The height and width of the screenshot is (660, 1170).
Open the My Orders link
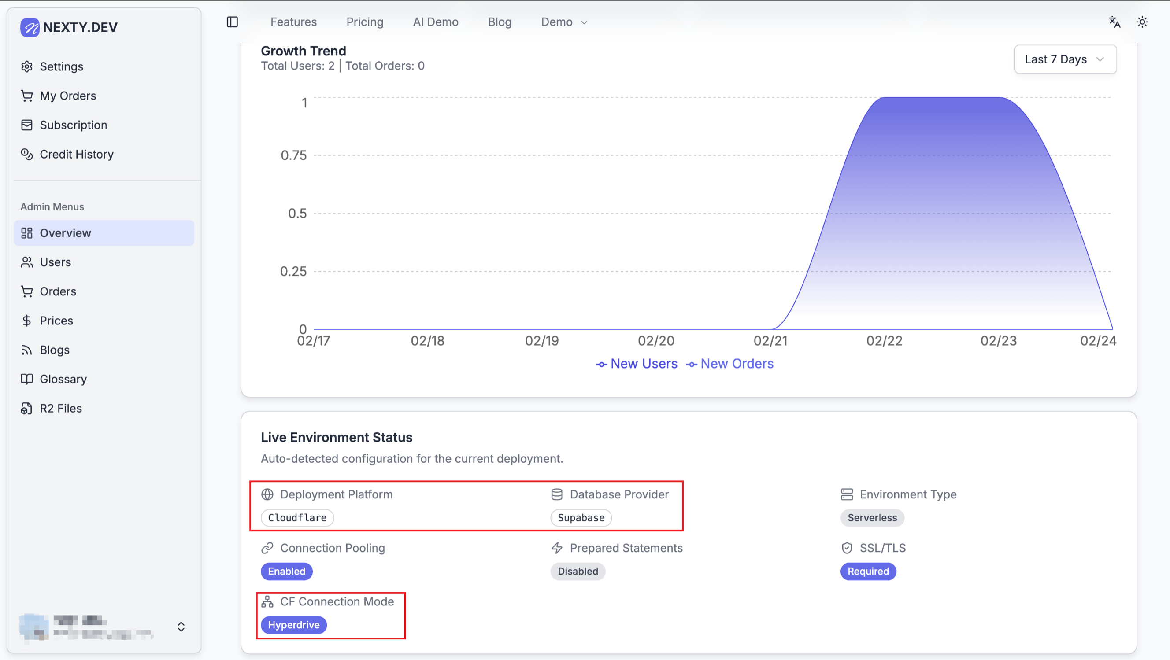tap(68, 96)
